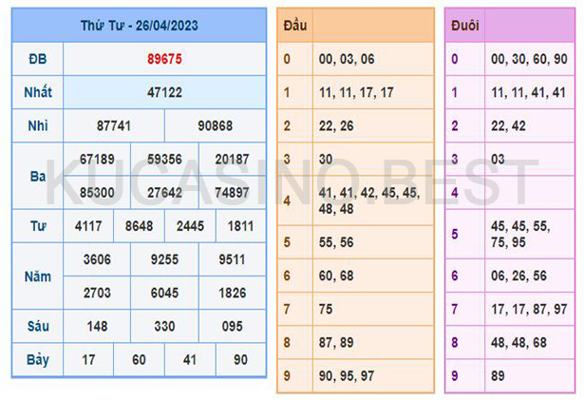This screenshot has width=584, height=400.
Task: Click third prize number 74897
Action: (232, 193)
